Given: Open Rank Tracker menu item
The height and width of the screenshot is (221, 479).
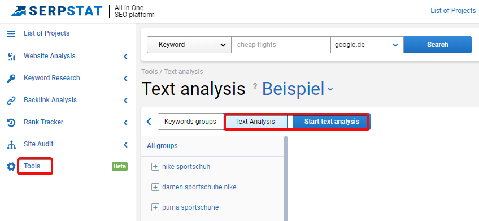Looking at the screenshot, I should point(43,122).
